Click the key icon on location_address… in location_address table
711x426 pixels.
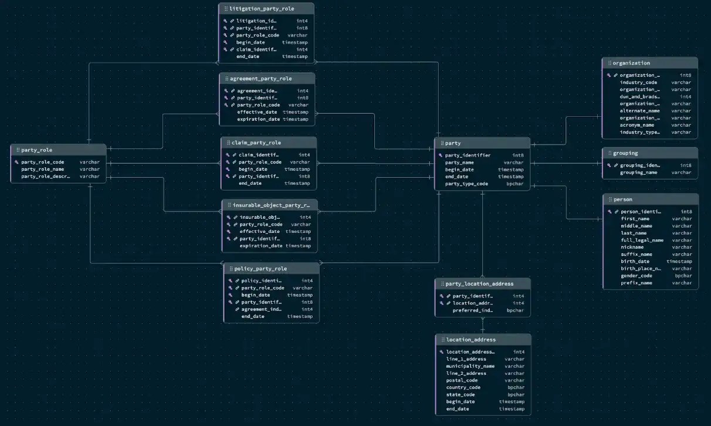[x=441, y=351]
